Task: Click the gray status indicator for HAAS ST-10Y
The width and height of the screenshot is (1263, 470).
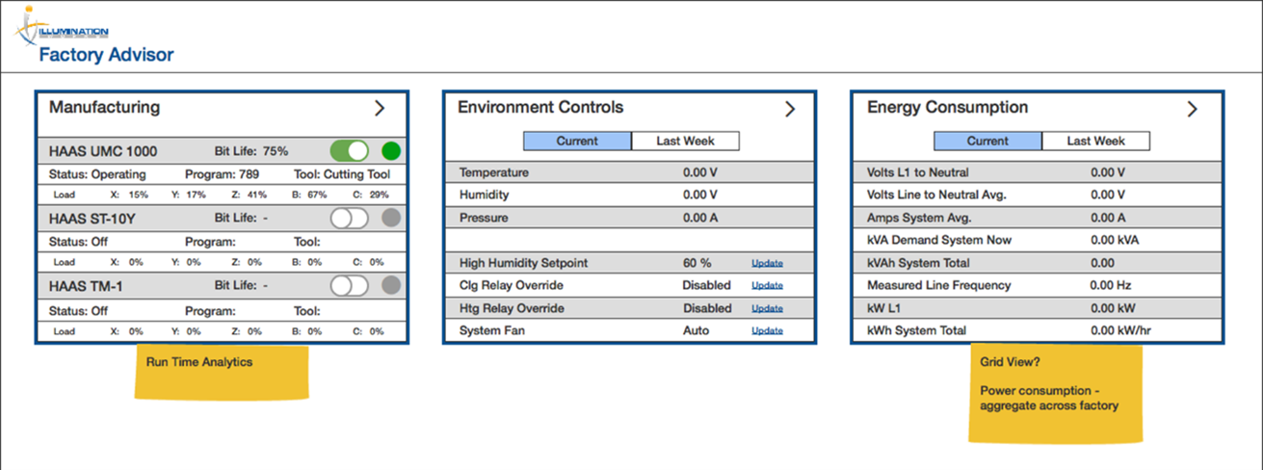Action: click(391, 219)
